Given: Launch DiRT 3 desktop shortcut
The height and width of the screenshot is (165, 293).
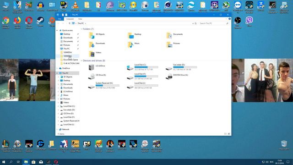Looking at the screenshot, I should coord(87,145).
